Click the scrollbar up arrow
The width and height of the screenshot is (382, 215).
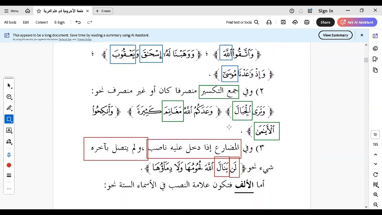pyautogui.click(x=366, y=45)
